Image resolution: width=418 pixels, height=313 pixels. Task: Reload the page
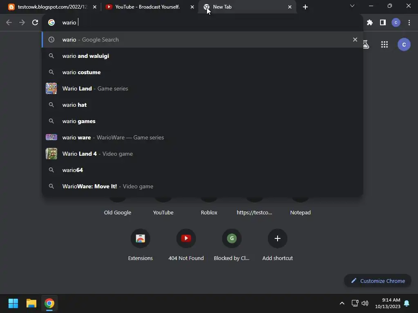point(35,22)
